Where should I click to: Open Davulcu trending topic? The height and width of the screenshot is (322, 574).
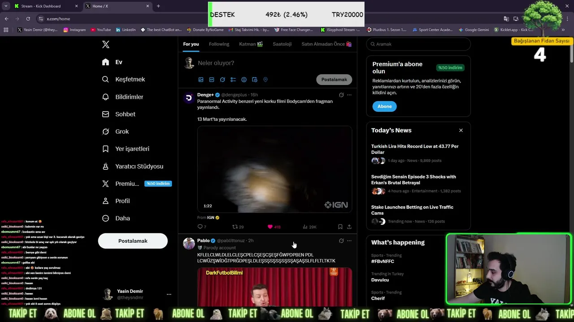point(380,280)
